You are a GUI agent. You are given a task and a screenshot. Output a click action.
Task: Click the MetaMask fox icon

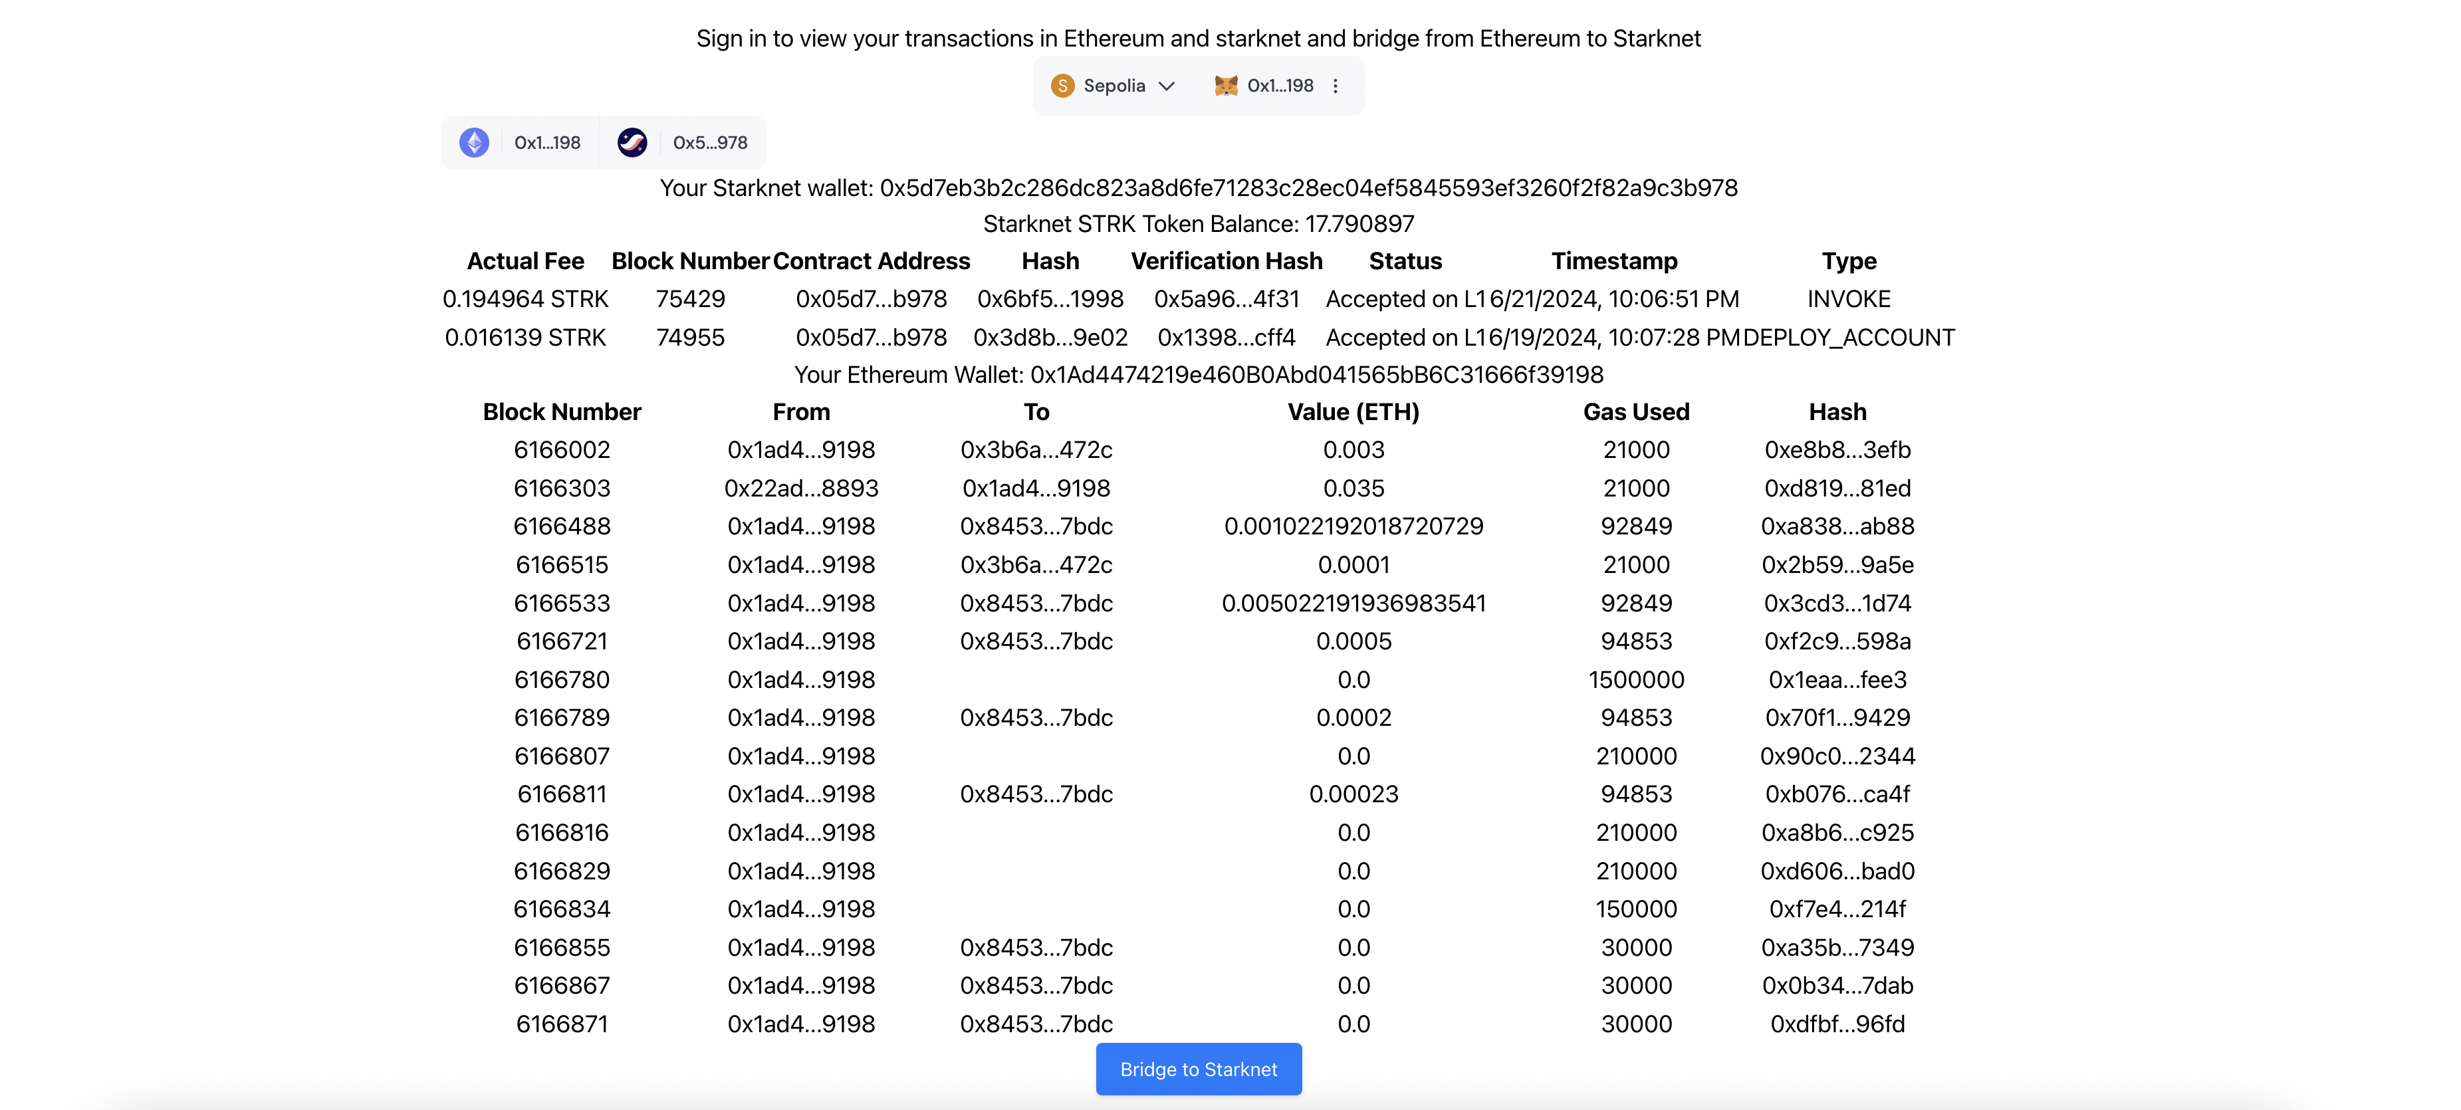[1226, 86]
